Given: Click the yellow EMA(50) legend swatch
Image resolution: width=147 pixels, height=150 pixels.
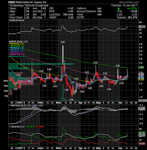Looking at the screenshot, I should [x=10, y=44].
